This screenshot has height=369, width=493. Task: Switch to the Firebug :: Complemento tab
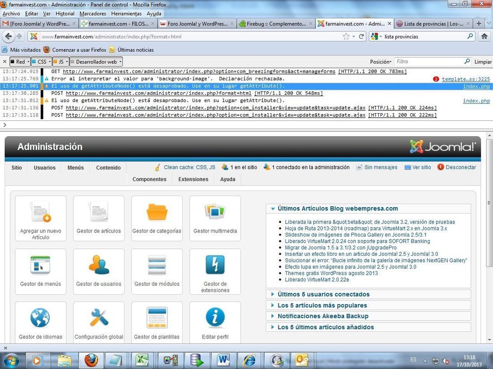276,24
